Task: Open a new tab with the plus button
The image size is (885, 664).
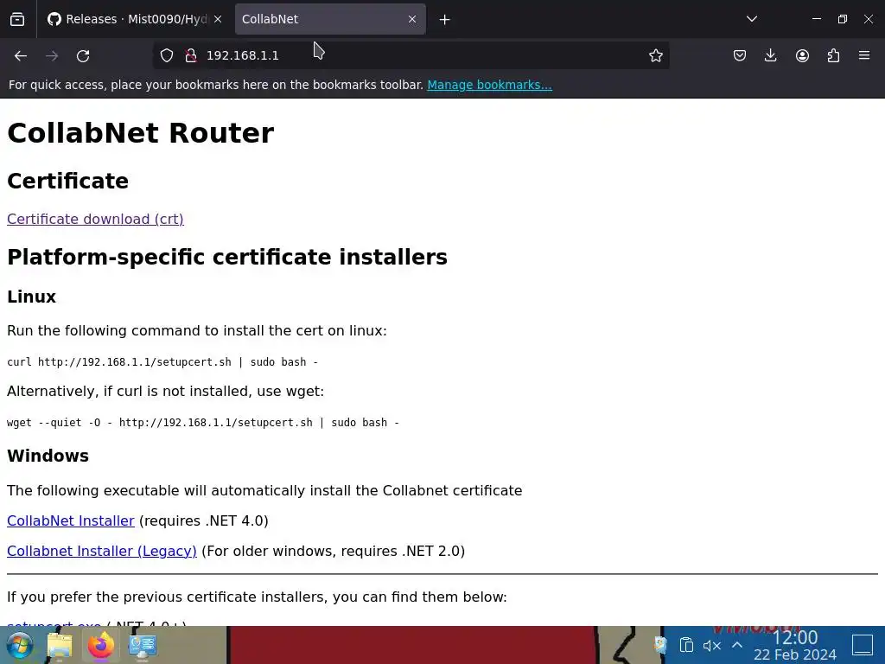Action: (445, 20)
